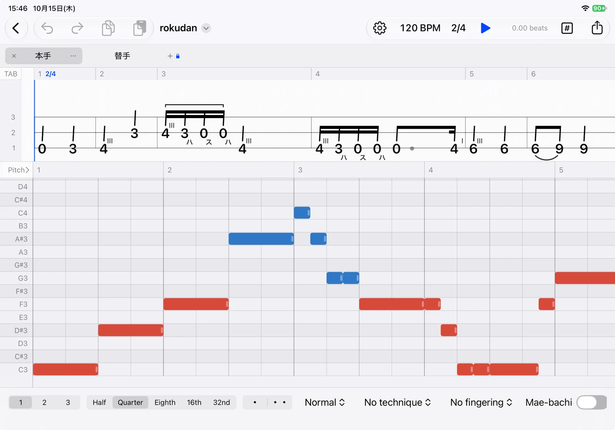Tap the copy icon in toolbar
This screenshot has width=615, height=430.
pyautogui.click(x=108, y=28)
